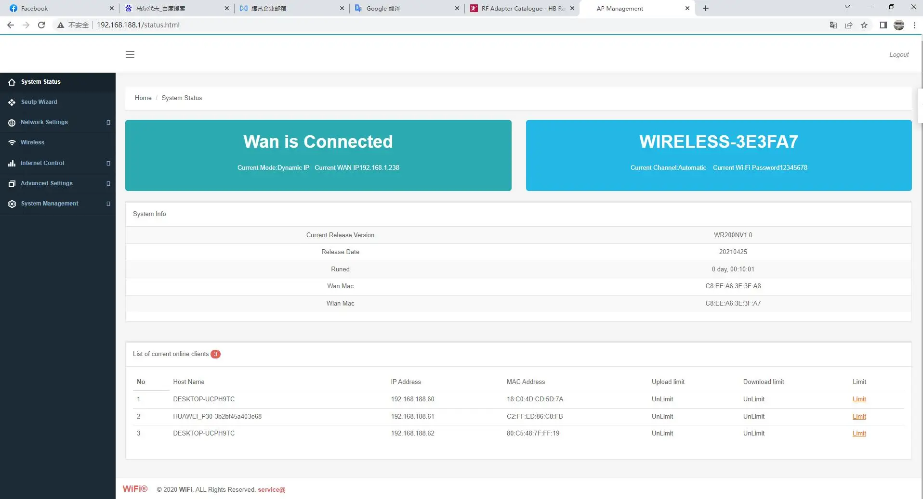Click the Wireless wifi icon
The image size is (923, 499).
pyautogui.click(x=12, y=143)
